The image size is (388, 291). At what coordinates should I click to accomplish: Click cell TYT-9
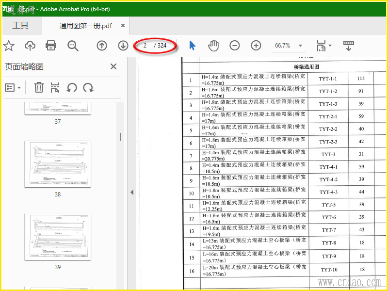[329, 257]
